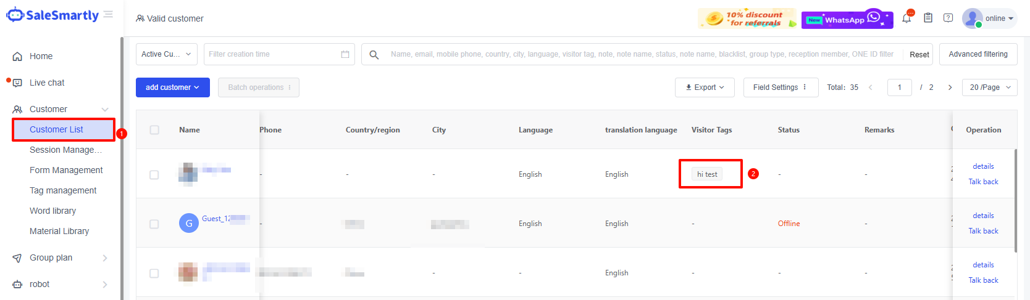This screenshot has height=300, width=1030.
Task: Expand the 20 /Page size dropdown
Action: pyautogui.click(x=990, y=87)
